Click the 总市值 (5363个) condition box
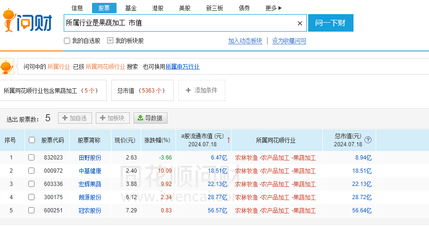 pyautogui.click(x=142, y=90)
